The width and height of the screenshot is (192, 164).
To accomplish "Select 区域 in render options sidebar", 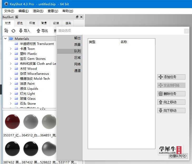I will coord(69,57).
